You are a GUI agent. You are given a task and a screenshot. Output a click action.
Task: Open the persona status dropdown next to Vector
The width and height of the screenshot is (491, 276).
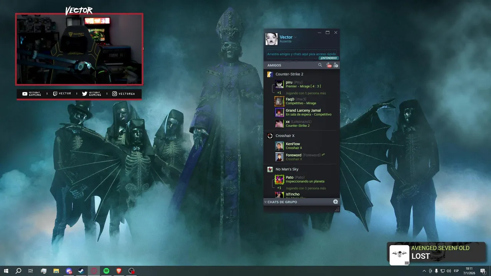295,37
